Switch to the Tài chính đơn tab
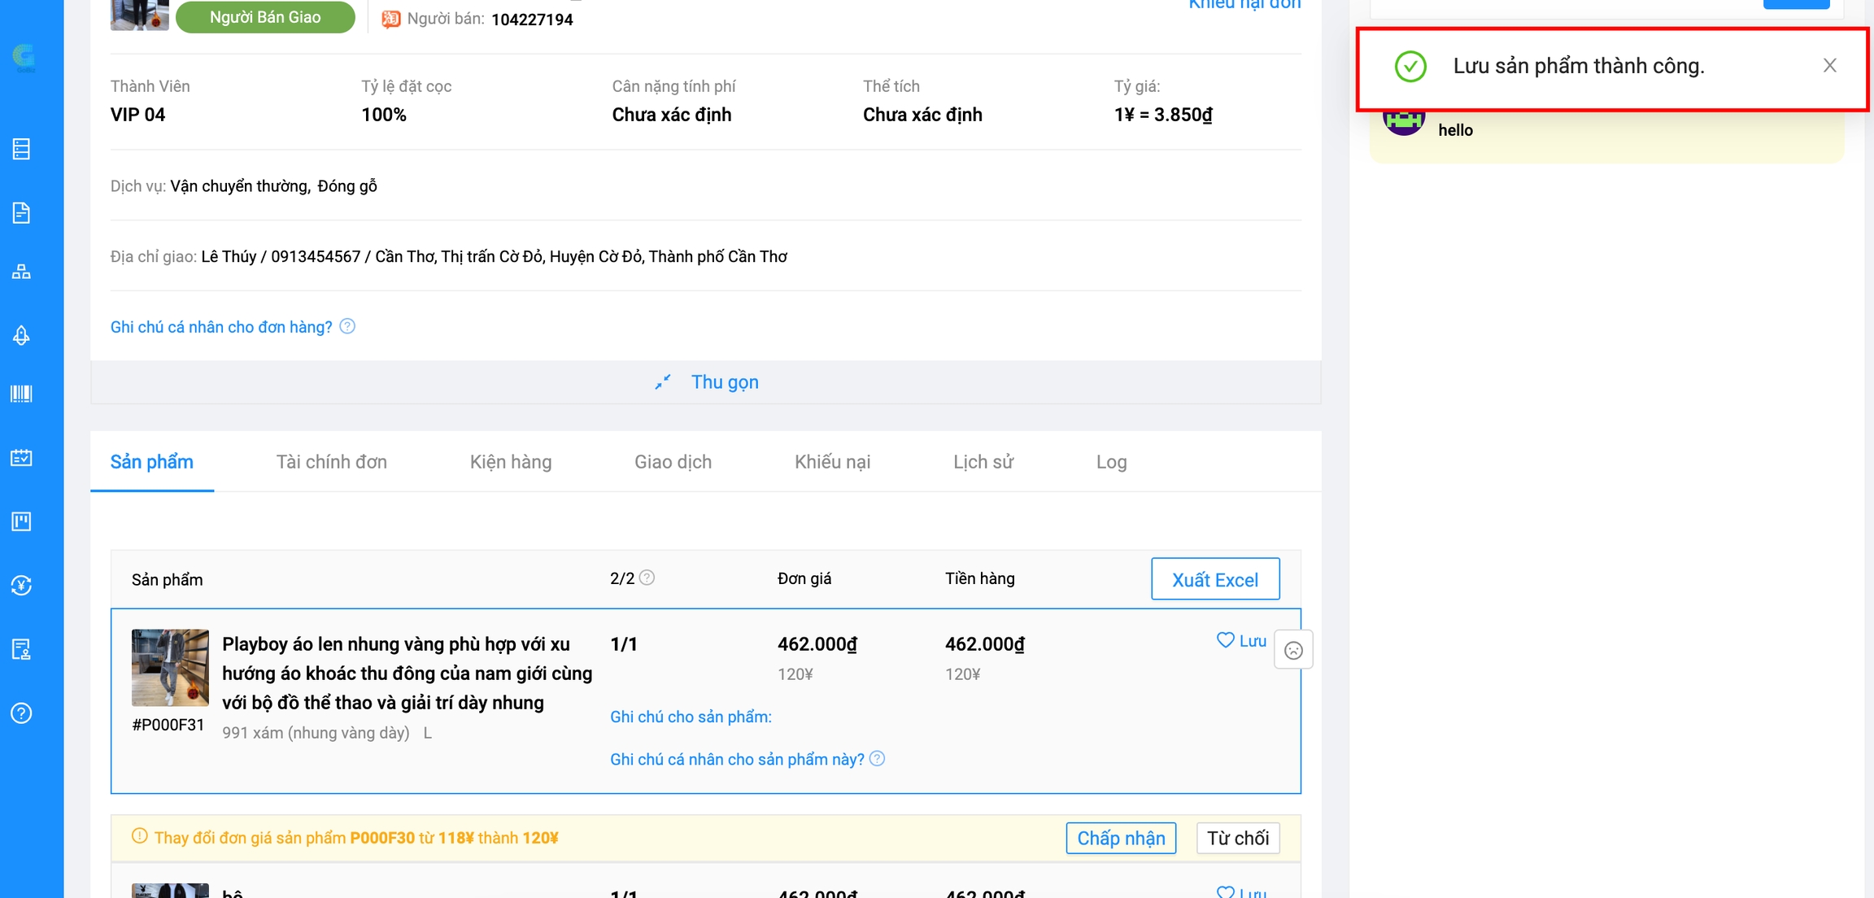The width and height of the screenshot is (1874, 898). pyautogui.click(x=331, y=462)
